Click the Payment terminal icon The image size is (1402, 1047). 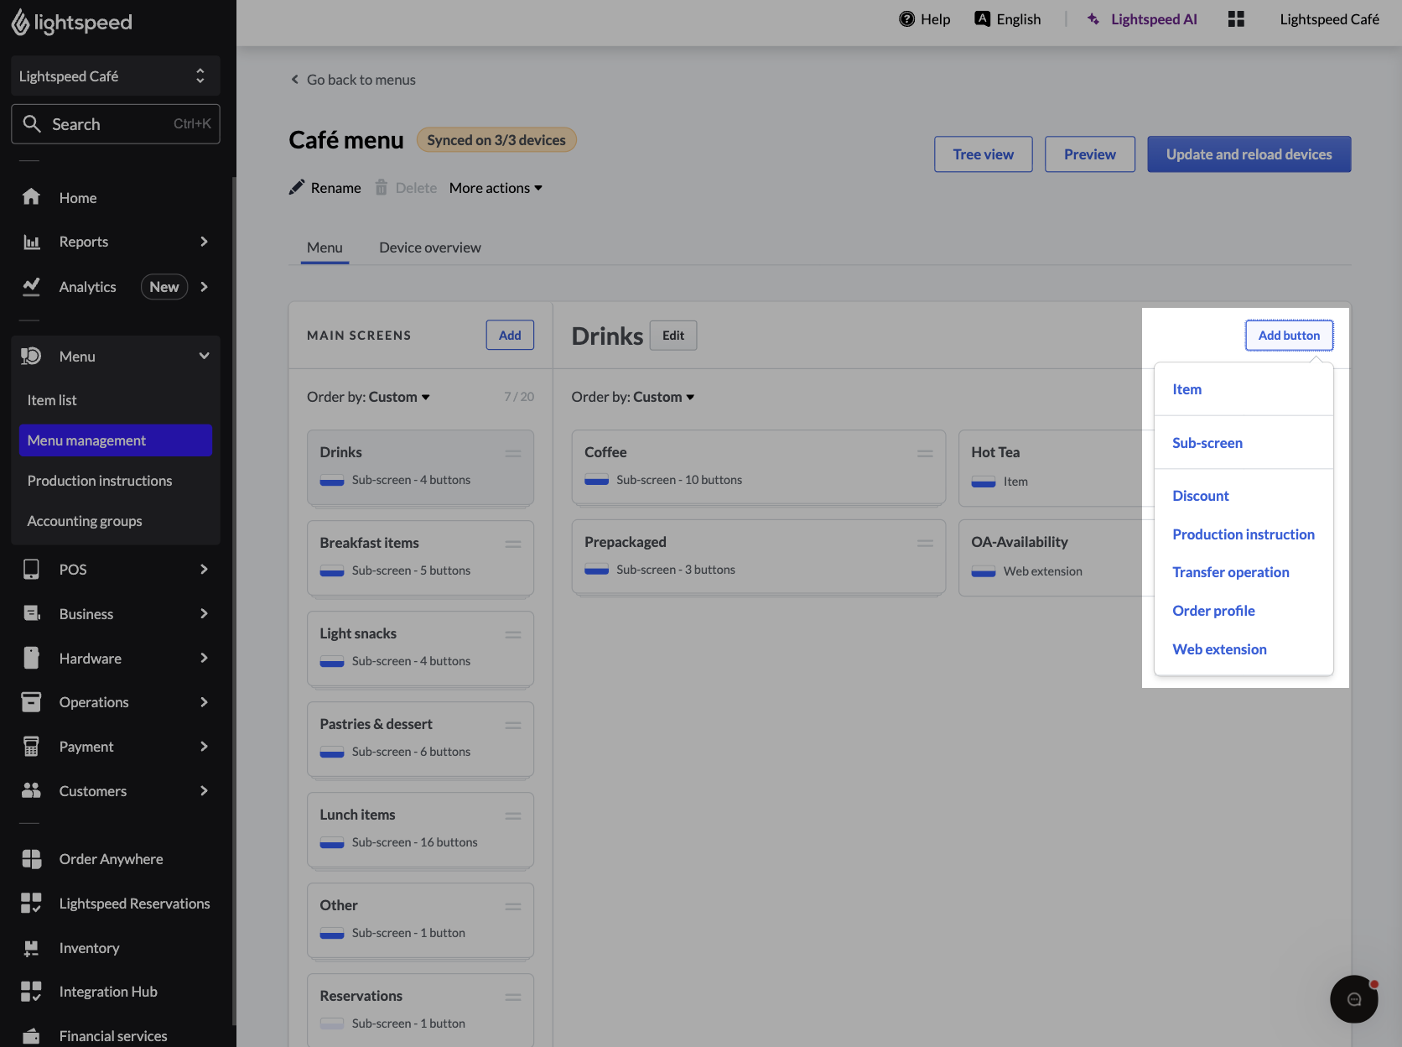click(x=31, y=747)
